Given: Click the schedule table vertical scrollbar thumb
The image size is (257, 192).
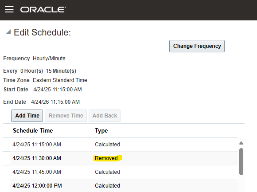Looking at the screenshot, I should click(x=241, y=162).
